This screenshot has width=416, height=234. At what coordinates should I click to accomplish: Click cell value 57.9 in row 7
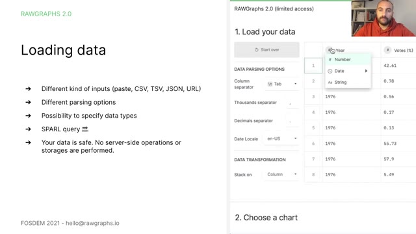click(x=389, y=159)
